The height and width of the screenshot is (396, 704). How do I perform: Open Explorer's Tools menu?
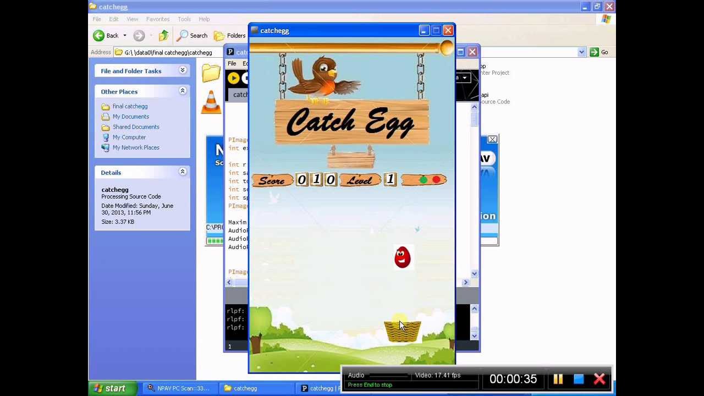tap(184, 19)
